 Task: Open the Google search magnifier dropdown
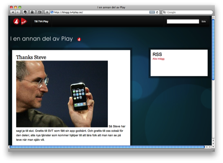(x=164, y=12)
